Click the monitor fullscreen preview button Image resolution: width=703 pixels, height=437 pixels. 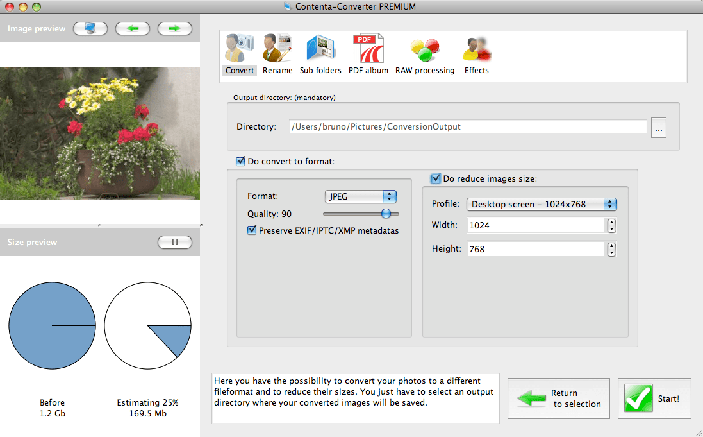coord(90,29)
